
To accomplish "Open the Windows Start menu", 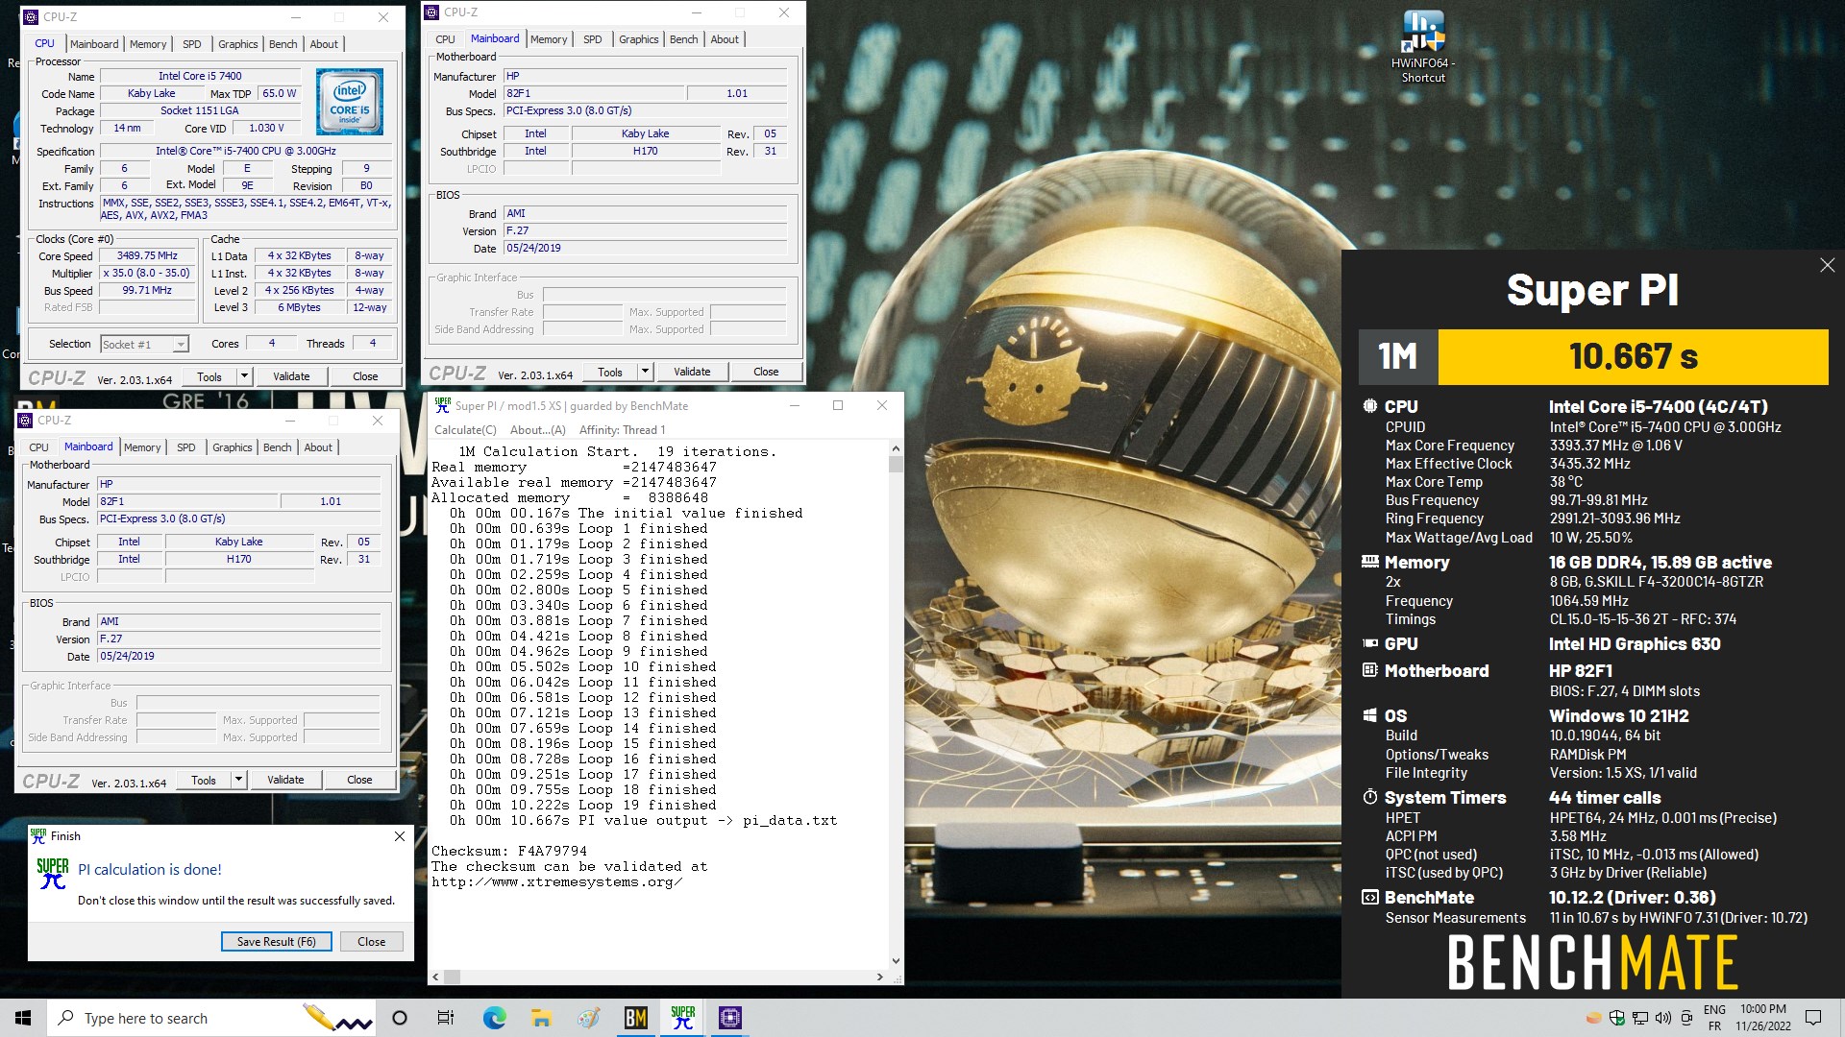I will [x=23, y=1018].
